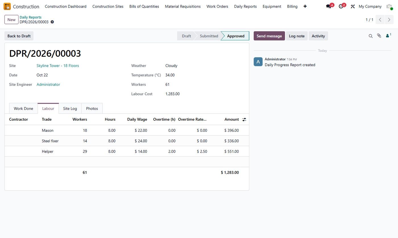This screenshot has width=398, height=238.
Task: Open the gear actions menu beside DPR/2026/00003
Action: click(52, 22)
